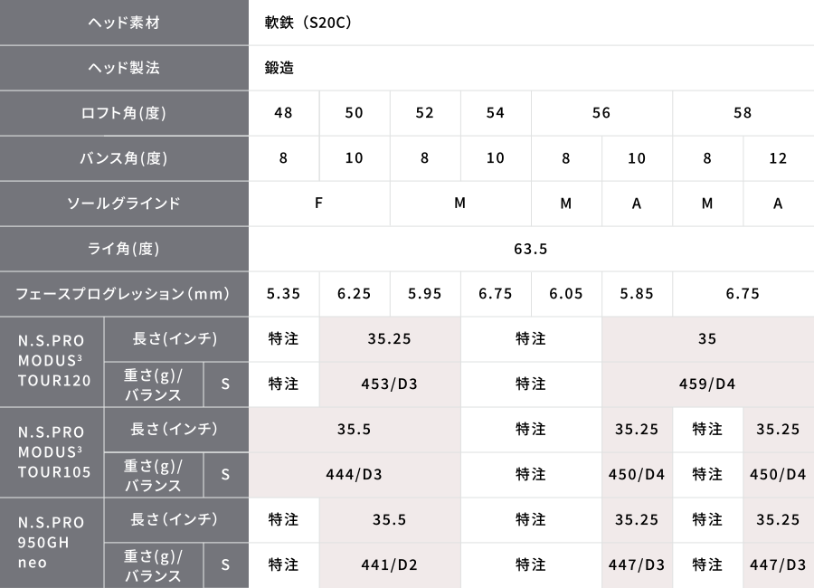This screenshot has width=814, height=588.
Task: Select the 453/D3 weight balance cell
Action: (390, 384)
